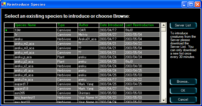
Task: Select the row header of 134r
Action: tap(9, 30)
